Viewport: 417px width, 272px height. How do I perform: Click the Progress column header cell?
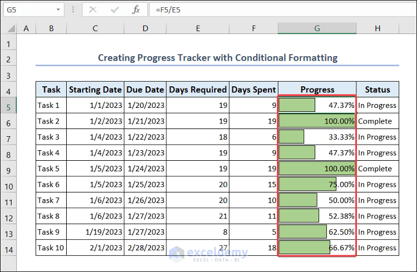pos(317,90)
